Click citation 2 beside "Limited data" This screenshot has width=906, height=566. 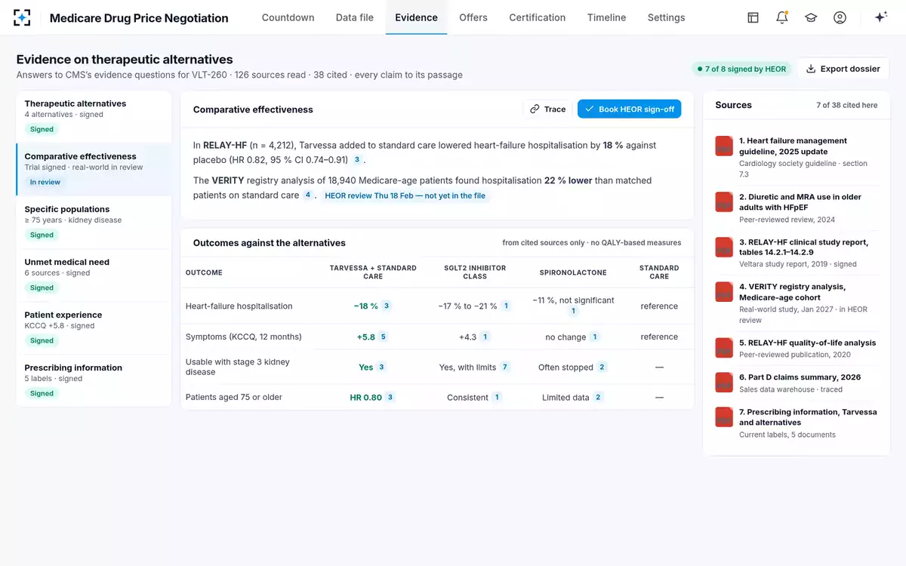[598, 398]
